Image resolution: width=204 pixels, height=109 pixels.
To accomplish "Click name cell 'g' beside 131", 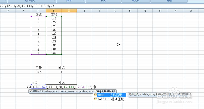I will pyautogui.click(x=39, y=49).
